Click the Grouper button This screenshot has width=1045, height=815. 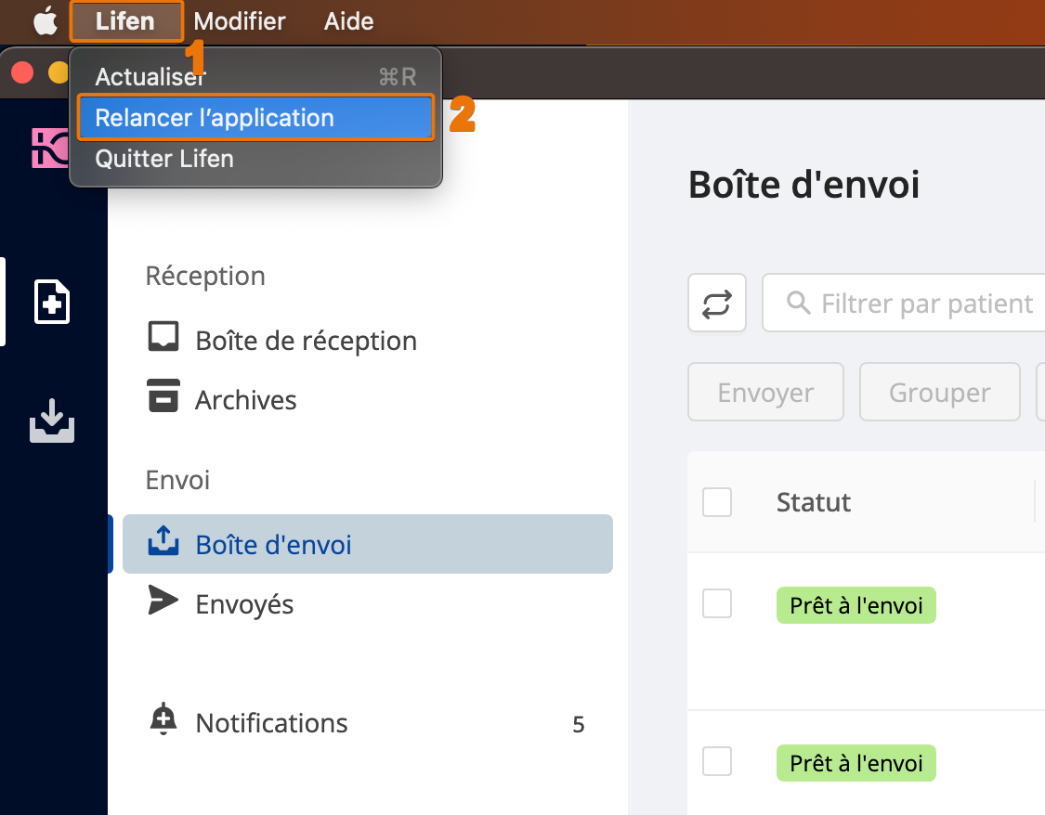[940, 392]
